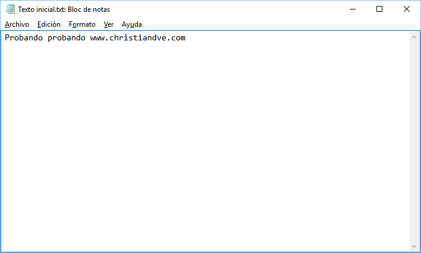421x253 pixels.
Task: Place cursor in the lowercase word probando
Action: coord(67,39)
